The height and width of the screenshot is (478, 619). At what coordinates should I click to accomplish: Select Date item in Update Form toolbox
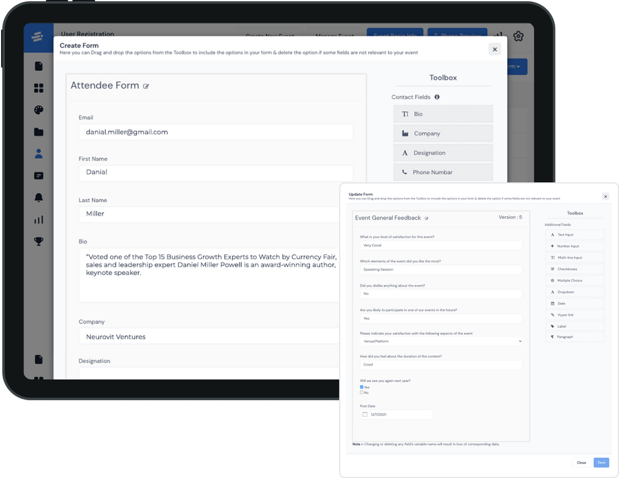pos(575,304)
